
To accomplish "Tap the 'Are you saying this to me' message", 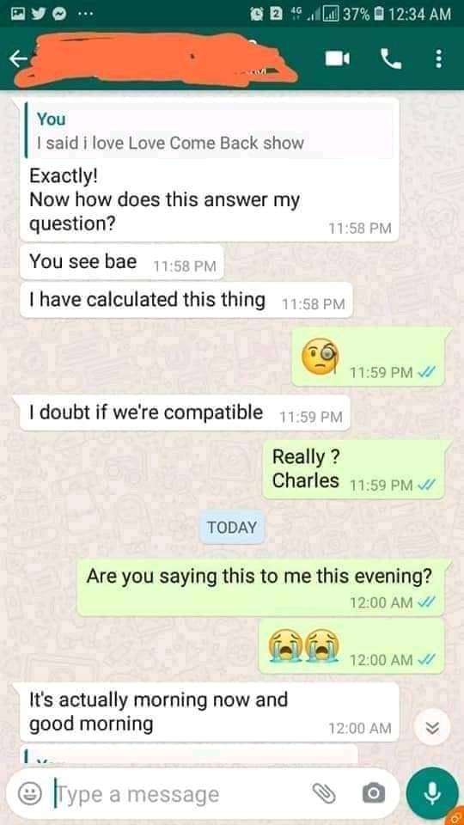I will 260,588.
